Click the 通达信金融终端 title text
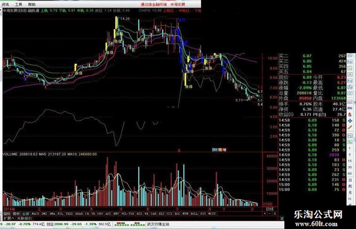Image resolution: width=356 pixels, height=229 pixels. click(x=154, y=4)
